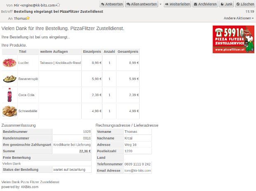The height and width of the screenshot is (191, 256).
Task: Click the Vorname value Thomas
Action: coord(131,132)
